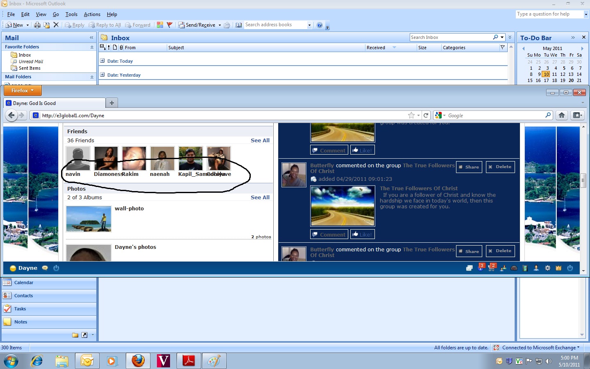
Task: Open the Firefox menu dropdown
Action: click(23, 91)
